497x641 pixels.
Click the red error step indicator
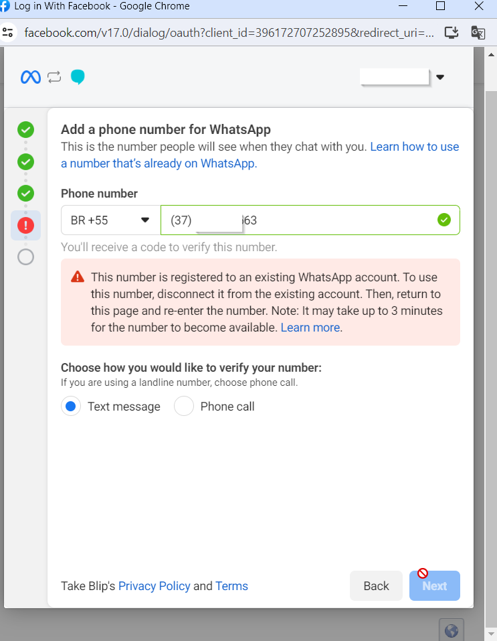click(25, 225)
